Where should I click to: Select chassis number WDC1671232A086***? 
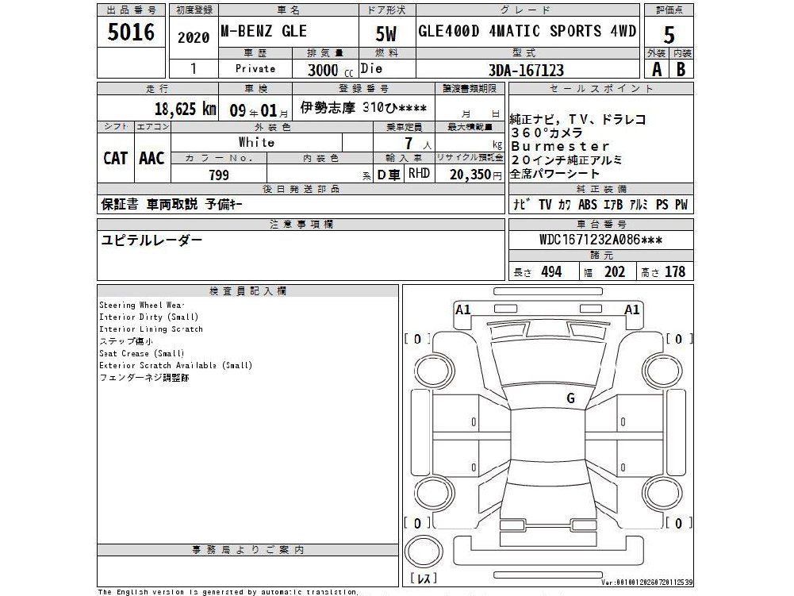coord(600,239)
